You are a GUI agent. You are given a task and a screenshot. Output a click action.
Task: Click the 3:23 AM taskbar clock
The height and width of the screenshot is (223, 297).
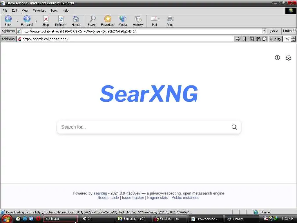(287, 219)
